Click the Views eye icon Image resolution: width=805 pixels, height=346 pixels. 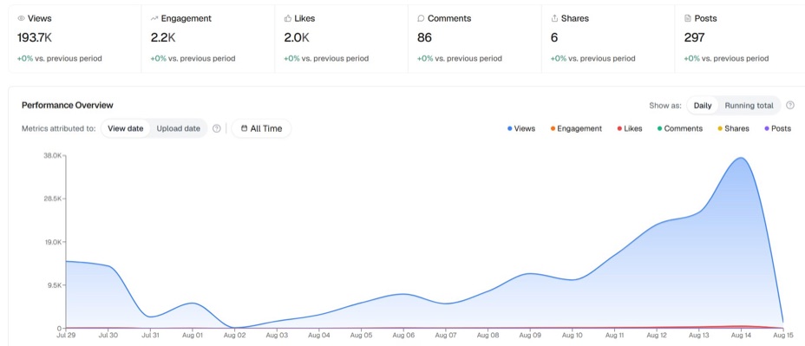(x=21, y=18)
